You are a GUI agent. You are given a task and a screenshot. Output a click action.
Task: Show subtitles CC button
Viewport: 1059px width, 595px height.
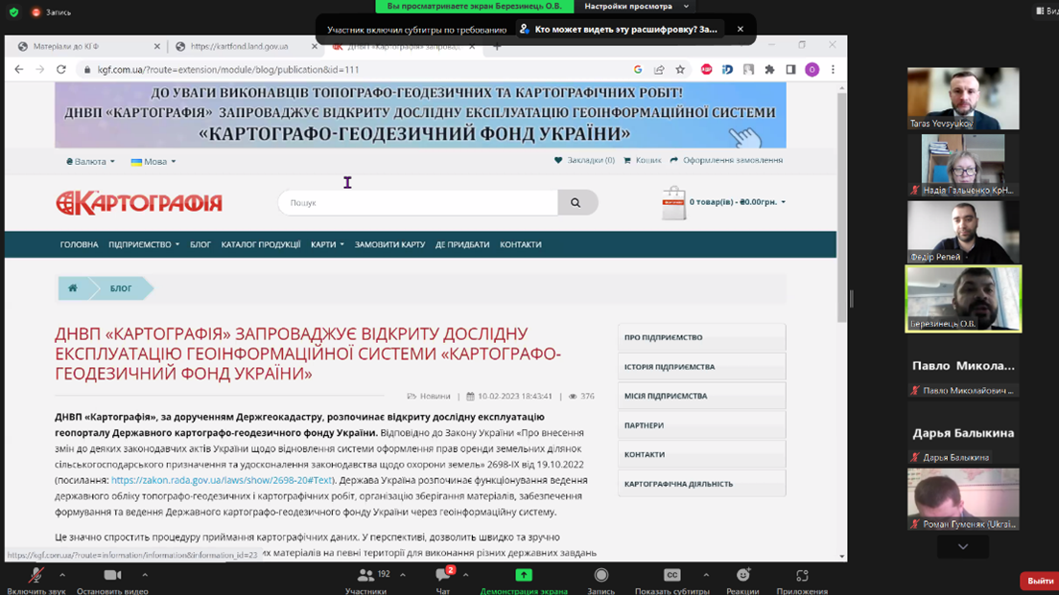672,575
